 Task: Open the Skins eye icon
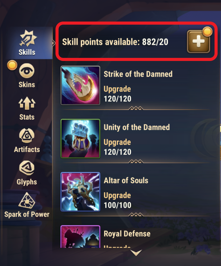click(27, 71)
